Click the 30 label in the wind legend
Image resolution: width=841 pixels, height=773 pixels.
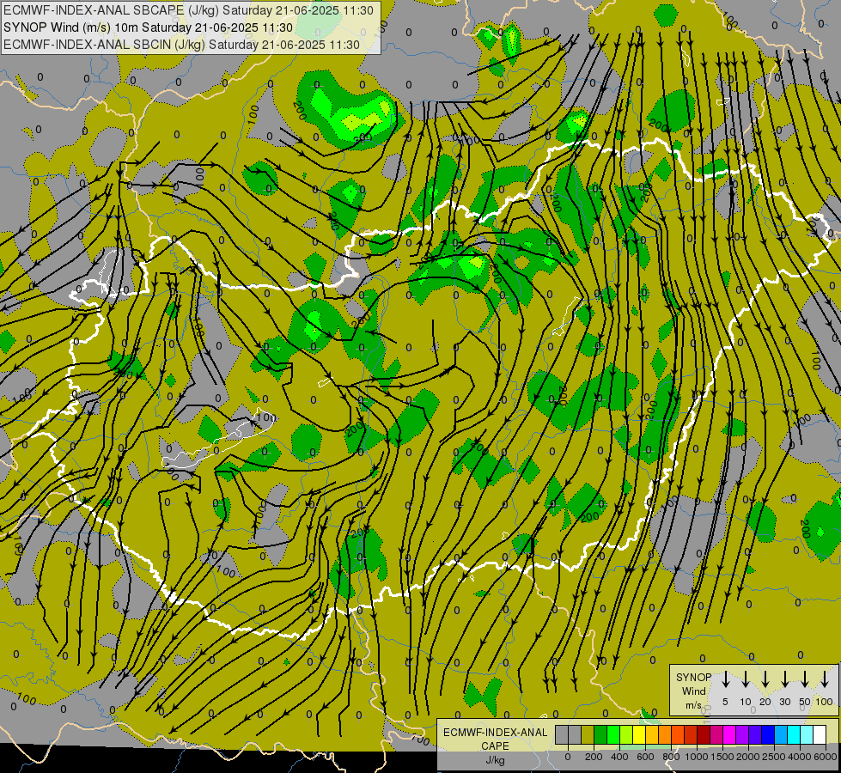(x=785, y=702)
